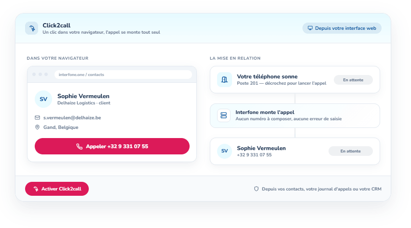Click 'Poste 201 — décrochez pour lancer l'appel' text

282,83
